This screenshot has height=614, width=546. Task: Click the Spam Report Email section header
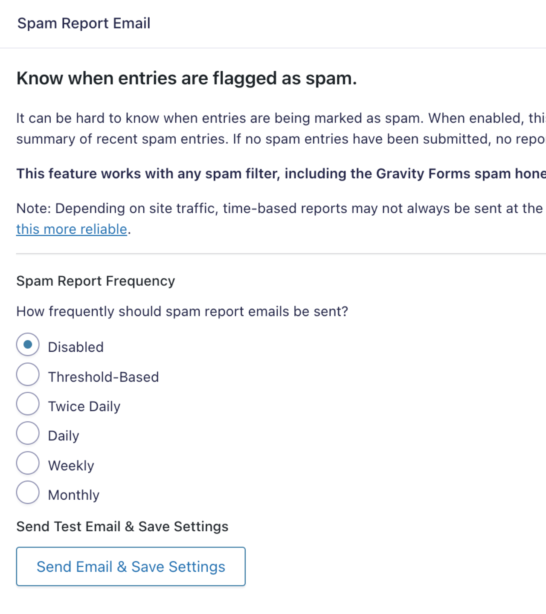[84, 23]
